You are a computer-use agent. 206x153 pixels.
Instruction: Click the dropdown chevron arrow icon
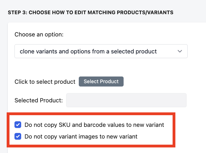click(x=180, y=51)
